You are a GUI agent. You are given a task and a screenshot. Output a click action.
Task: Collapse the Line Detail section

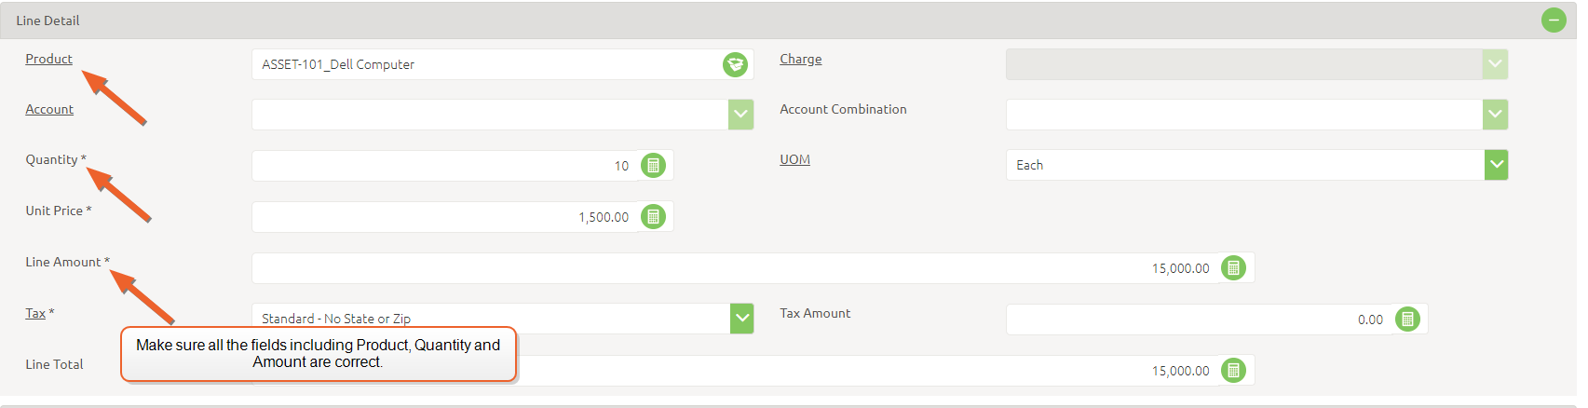[x=1554, y=20]
